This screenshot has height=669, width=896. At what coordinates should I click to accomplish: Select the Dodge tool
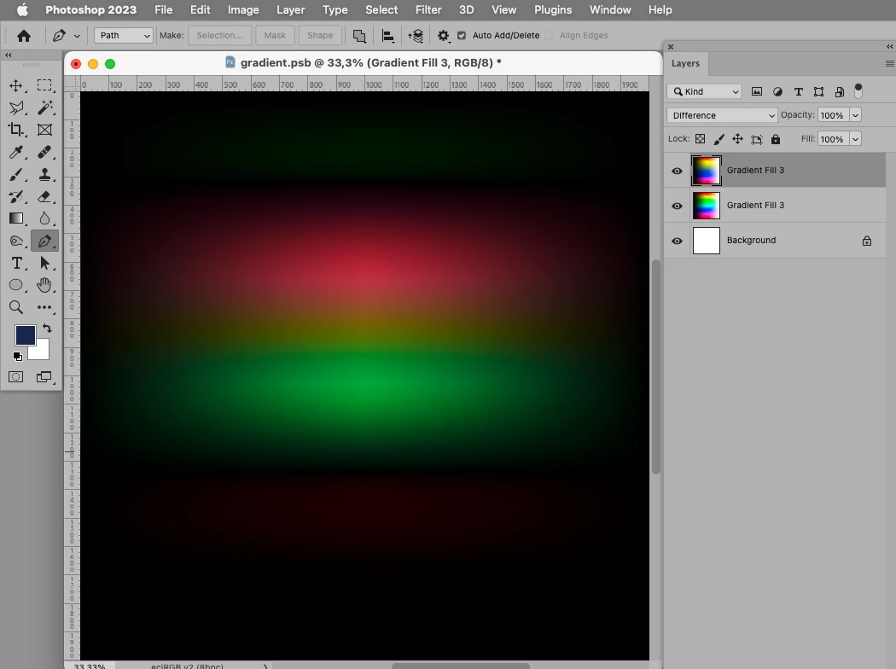[x=16, y=241]
